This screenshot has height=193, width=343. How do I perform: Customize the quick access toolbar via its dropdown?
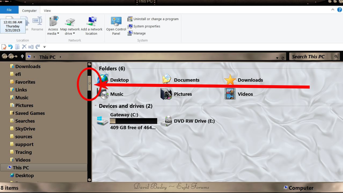[x=44, y=47]
